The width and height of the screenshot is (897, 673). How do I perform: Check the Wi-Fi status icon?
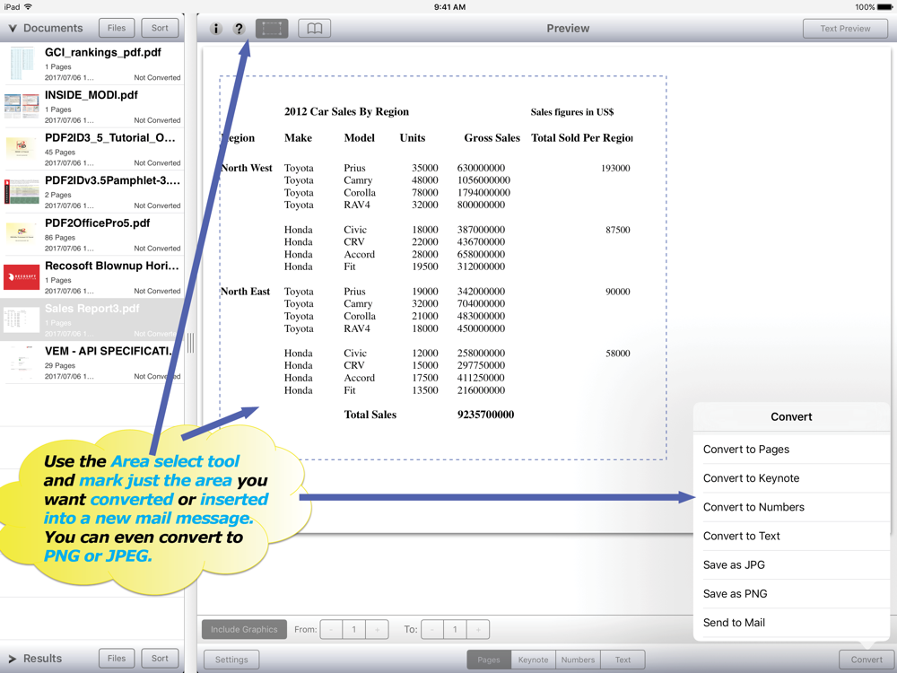pos(28,7)
